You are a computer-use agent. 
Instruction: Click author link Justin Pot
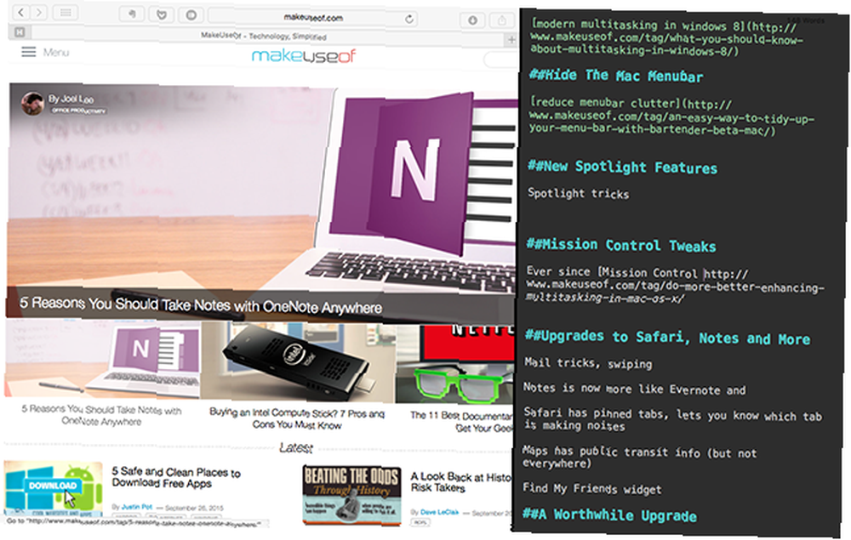[x=137, y=506]
